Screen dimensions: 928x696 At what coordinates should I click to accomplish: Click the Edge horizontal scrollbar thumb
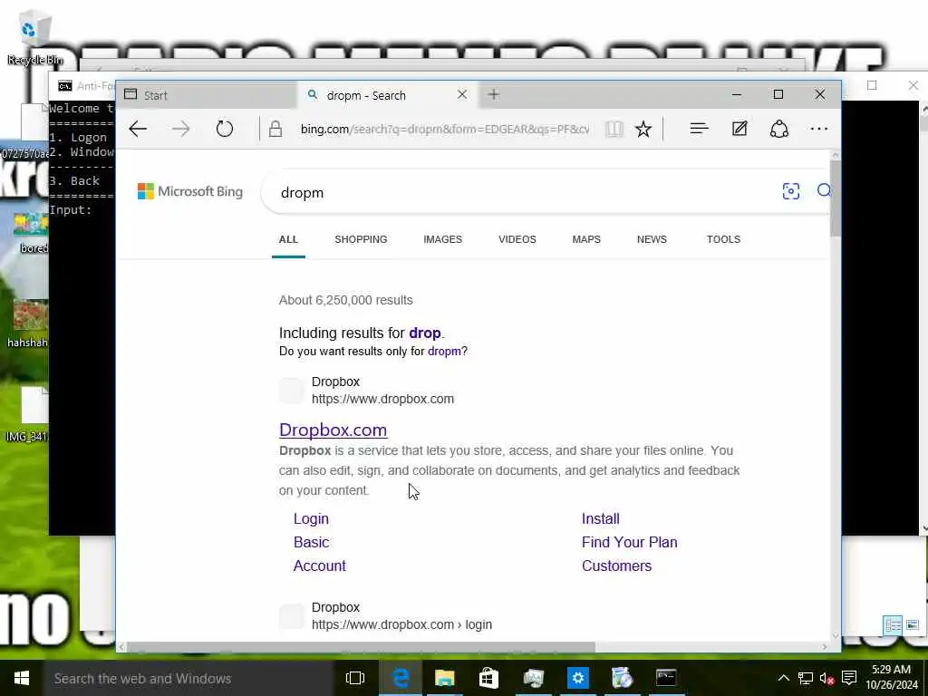pyautogui.click(x=361, y=647)
